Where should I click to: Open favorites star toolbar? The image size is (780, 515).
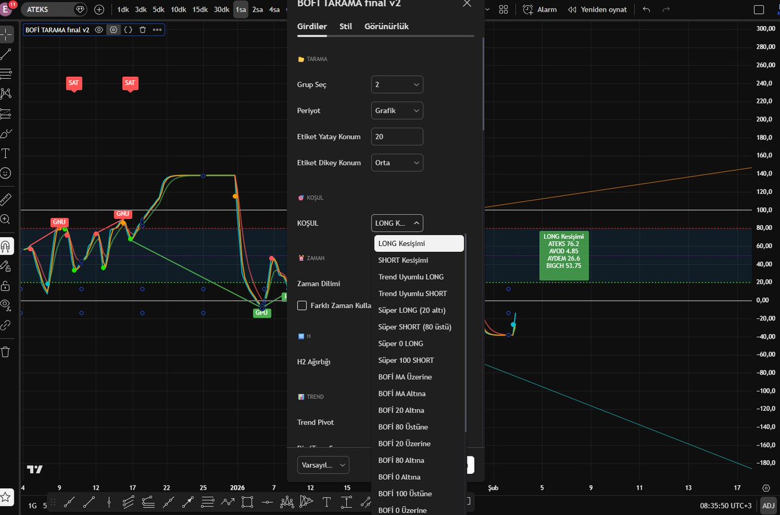(6, 497)
